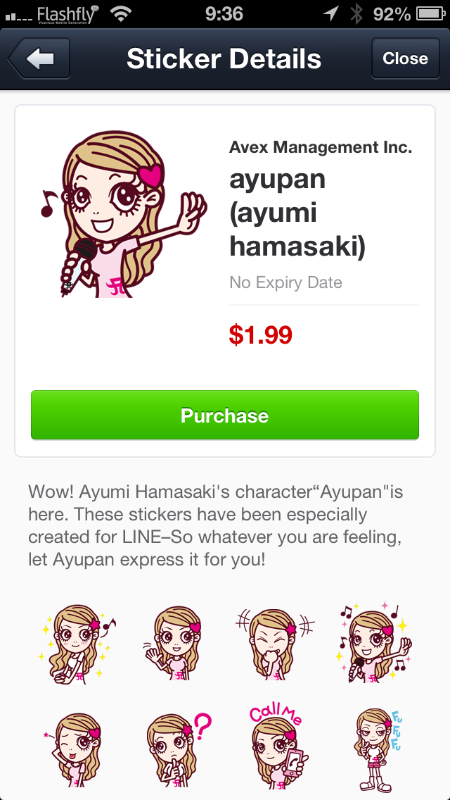Screen dimensions: 450x800
Task: Select the question mark Ayupan sticker
Action: (177, 749)
